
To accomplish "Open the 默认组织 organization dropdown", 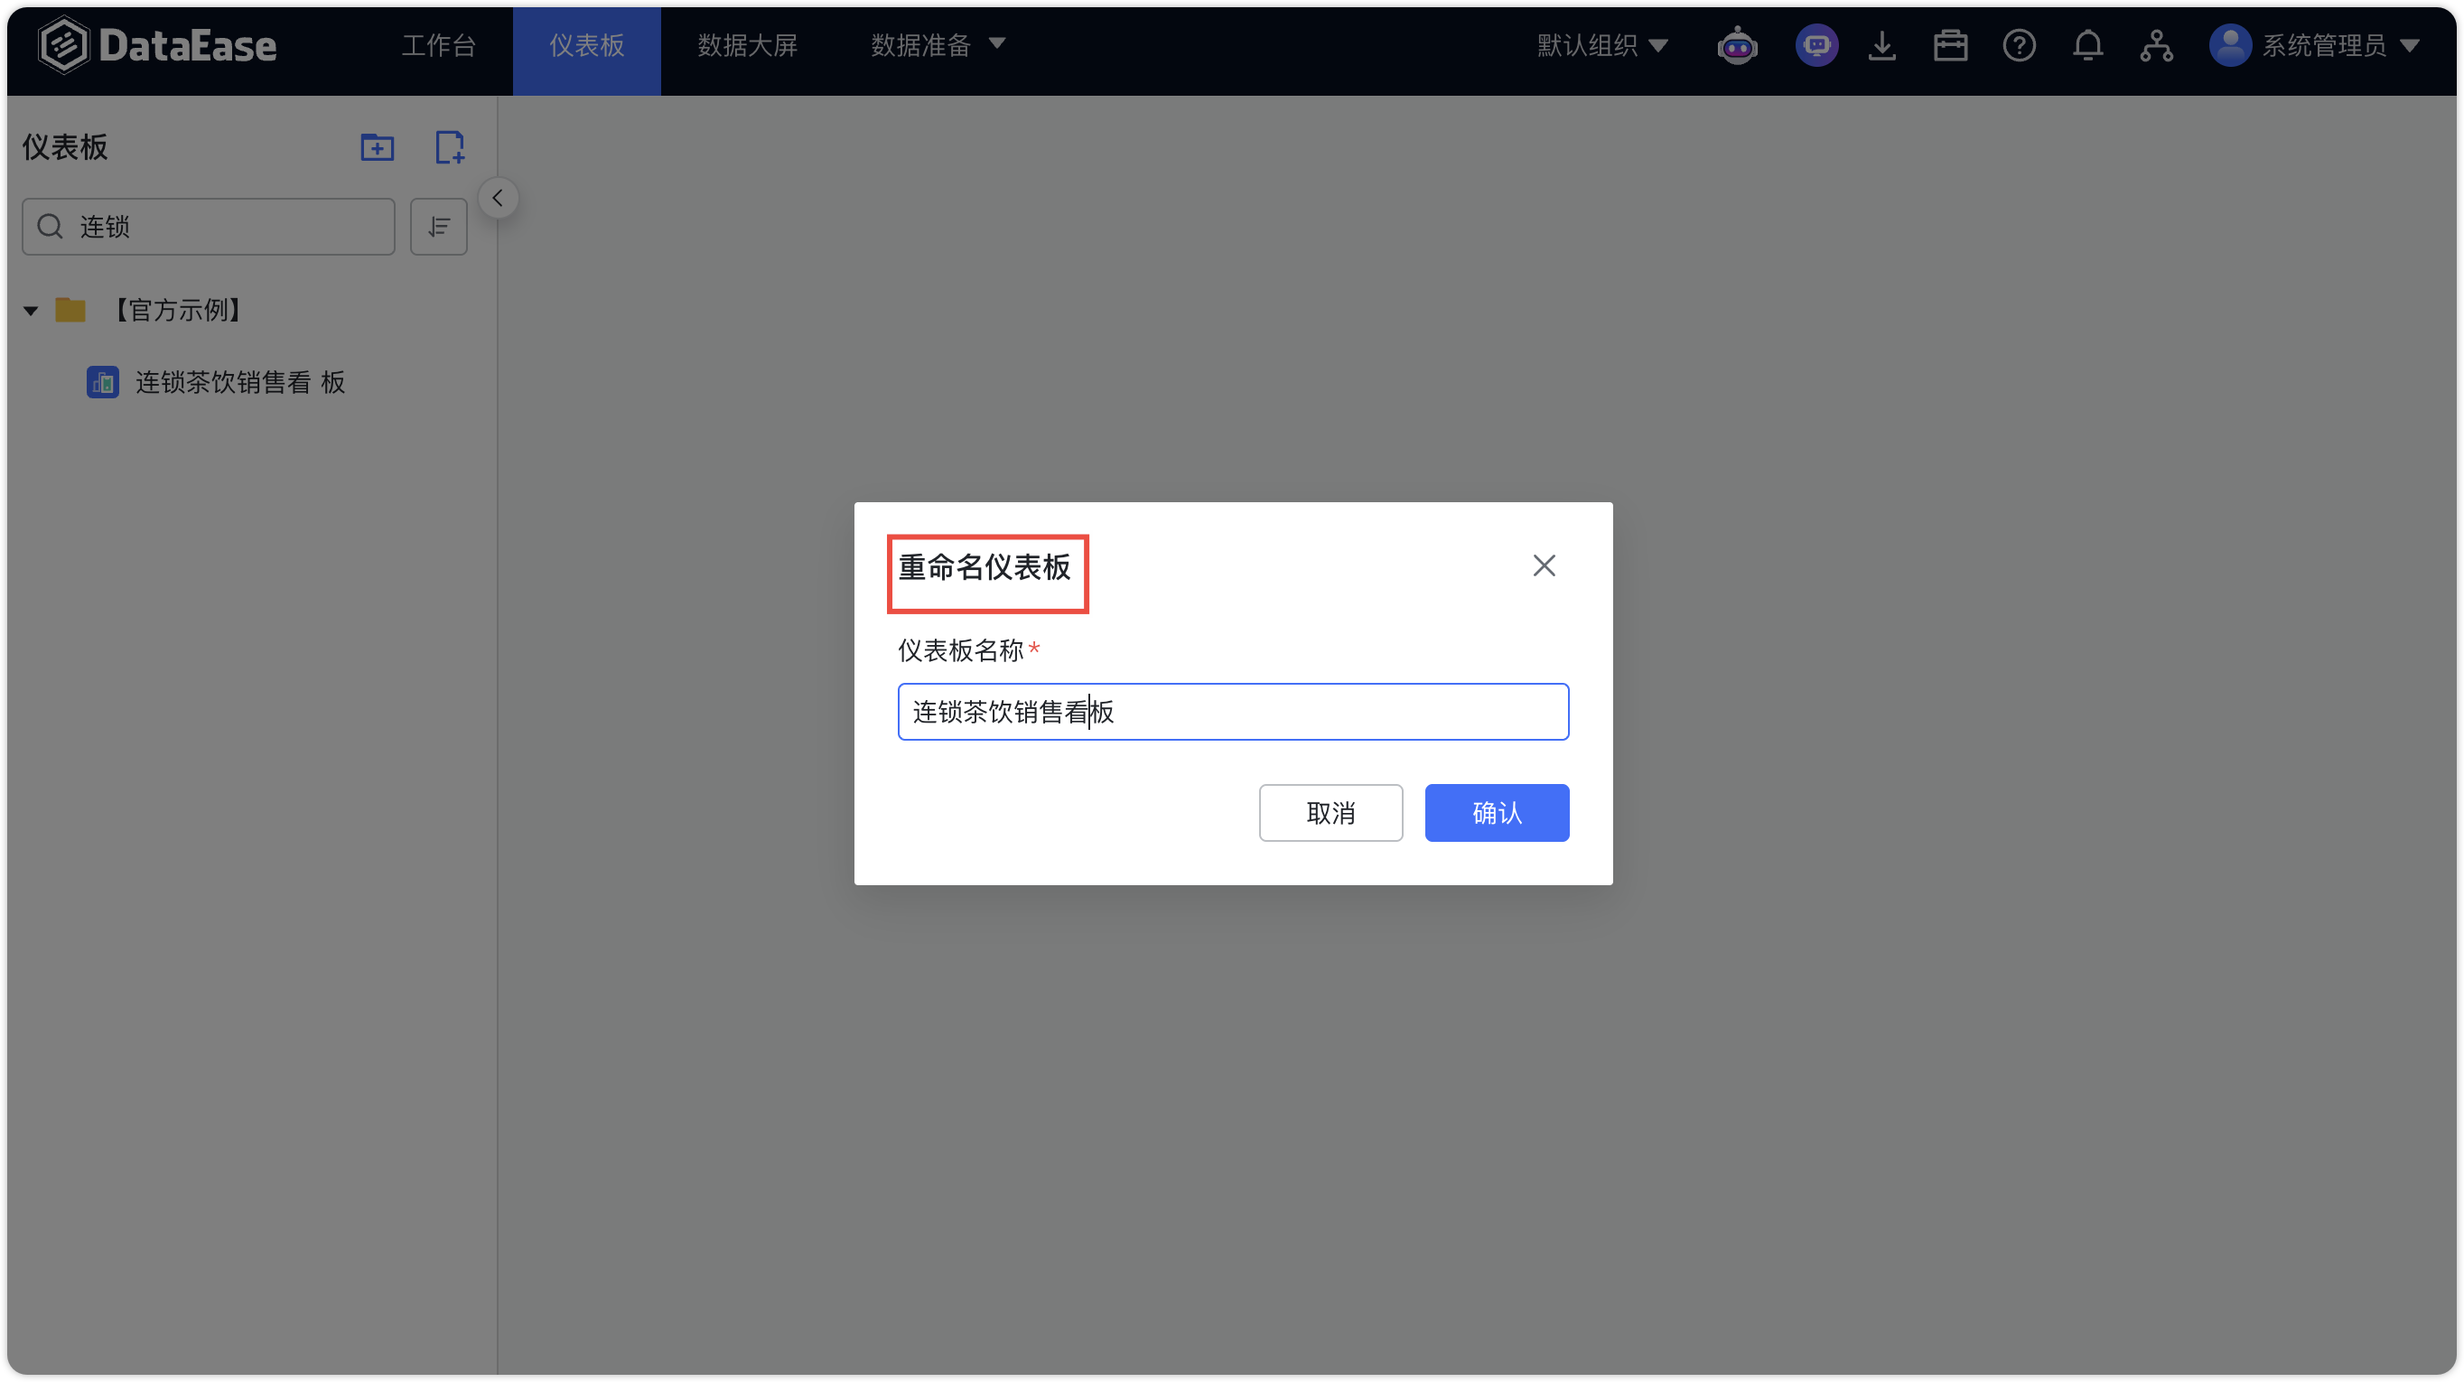I will click(x=1602, y=45).
